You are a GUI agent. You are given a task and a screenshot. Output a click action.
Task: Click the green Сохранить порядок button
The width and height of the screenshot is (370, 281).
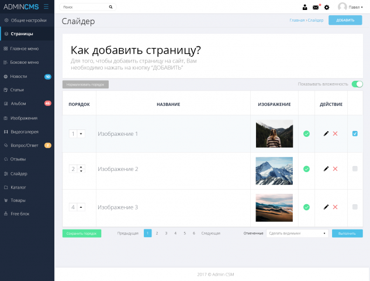82,234
